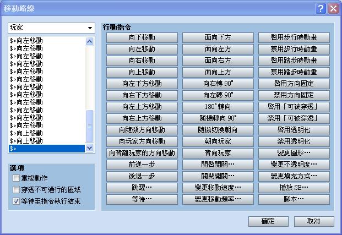342x235 pixels.
Task: Open the 玩家 character dropdown
Action: click(x=51, y=28)
